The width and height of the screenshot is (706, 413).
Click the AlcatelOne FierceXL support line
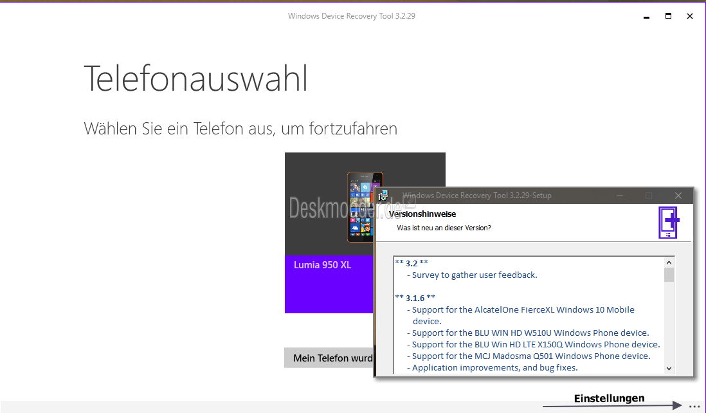(520, 315)
